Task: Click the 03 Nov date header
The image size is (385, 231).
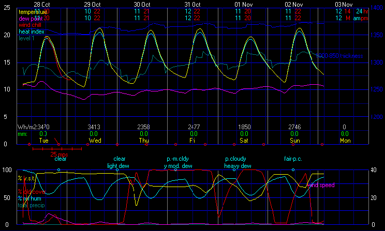Action: pos(343,4)
